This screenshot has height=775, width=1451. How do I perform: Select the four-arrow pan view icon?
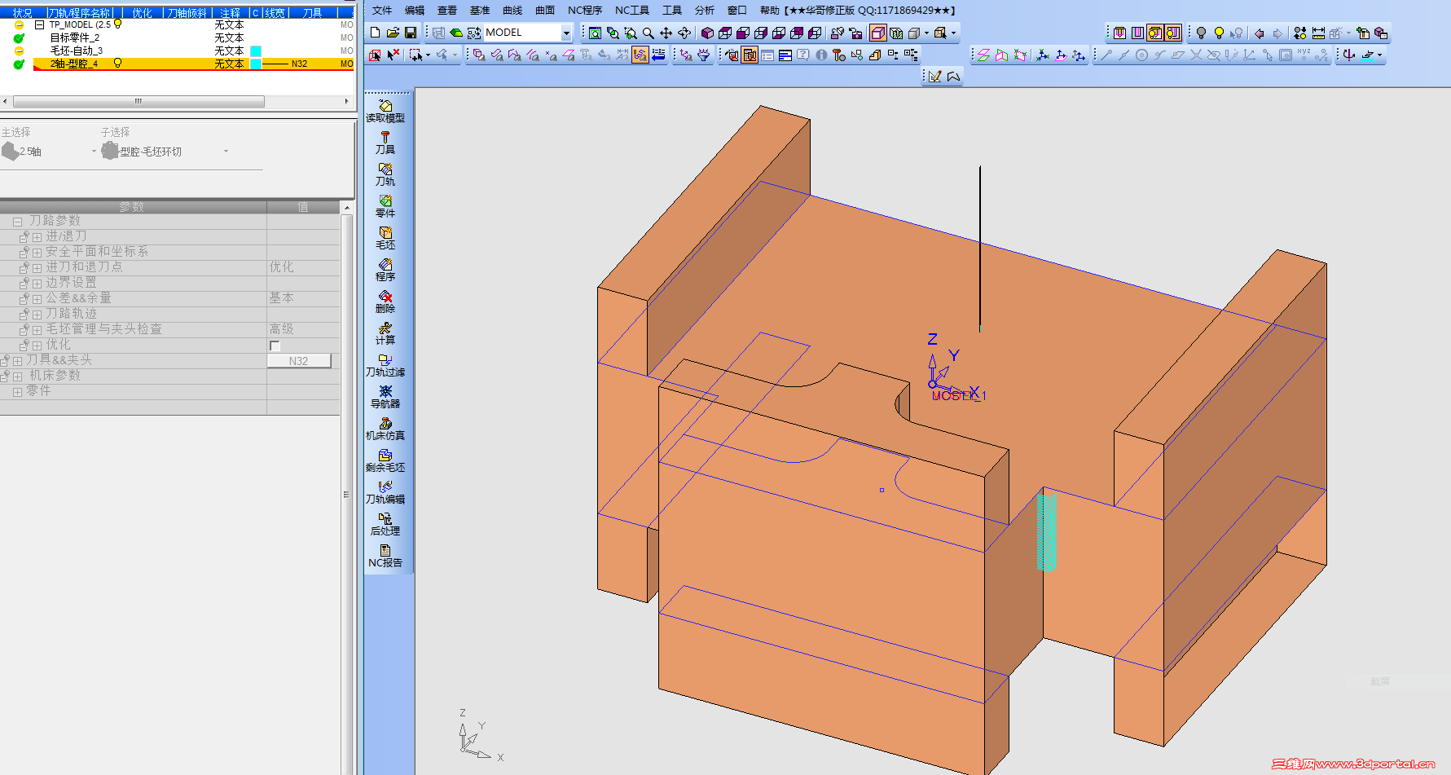point(666,33)
